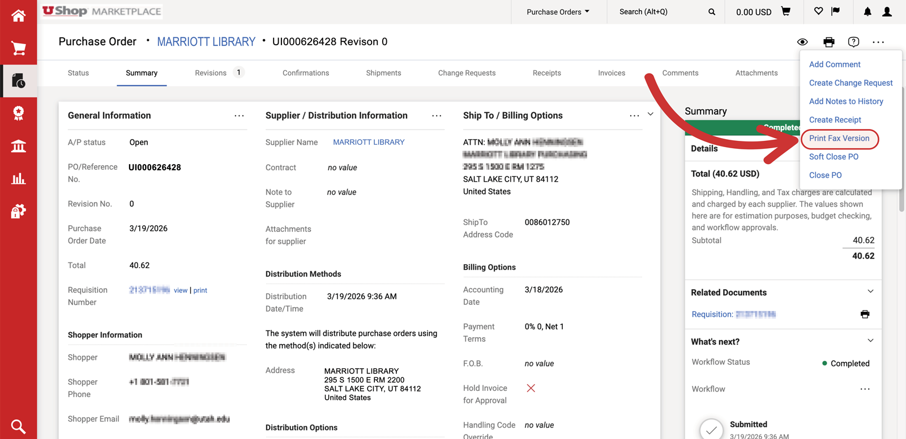Open the Reporting bar chart icon
The width and height of the screenshot is (906, 439).
[18, 179]
